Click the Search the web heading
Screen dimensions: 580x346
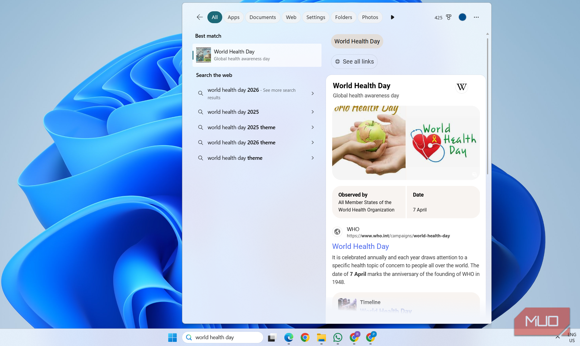point(214,75)
